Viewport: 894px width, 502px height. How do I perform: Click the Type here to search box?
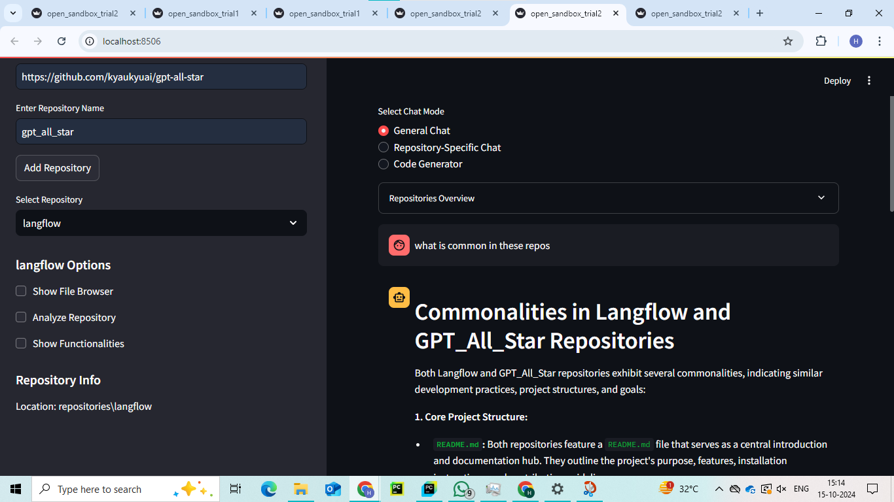coord(124,489)
